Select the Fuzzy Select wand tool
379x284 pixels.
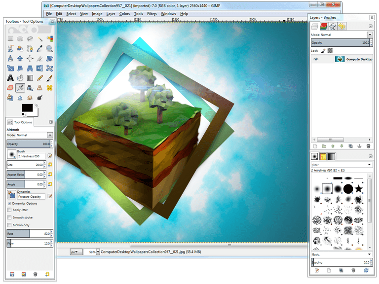tap(40, 39)
